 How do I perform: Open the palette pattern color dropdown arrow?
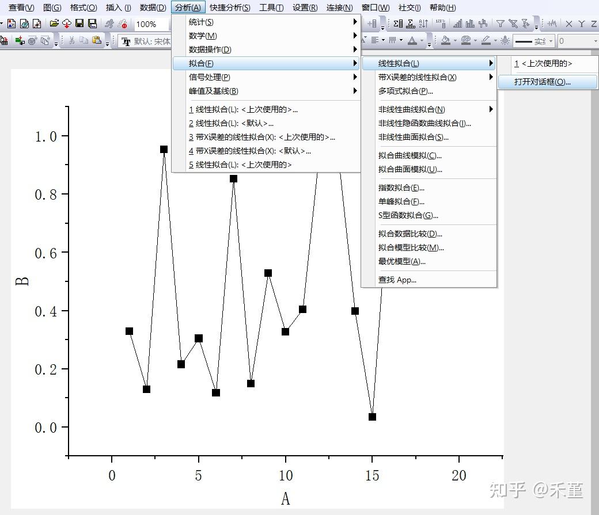(475, 40)
